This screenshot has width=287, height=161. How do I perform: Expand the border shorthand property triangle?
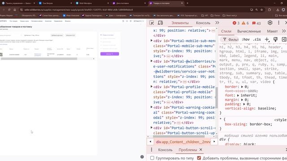242,87
